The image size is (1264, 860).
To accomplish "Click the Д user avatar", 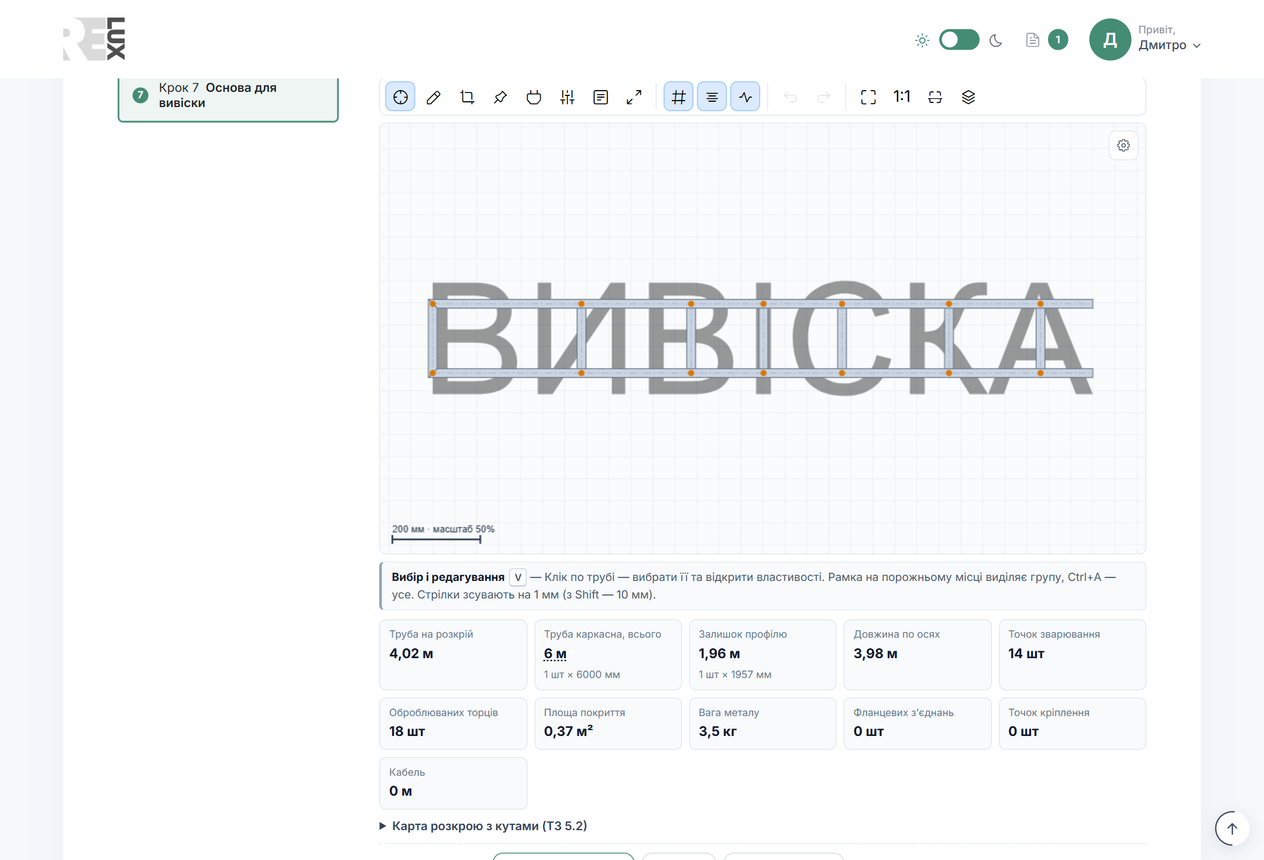I will (1110, 40).
